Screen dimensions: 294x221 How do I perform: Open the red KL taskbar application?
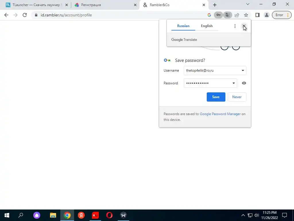[x=95, y=215]
